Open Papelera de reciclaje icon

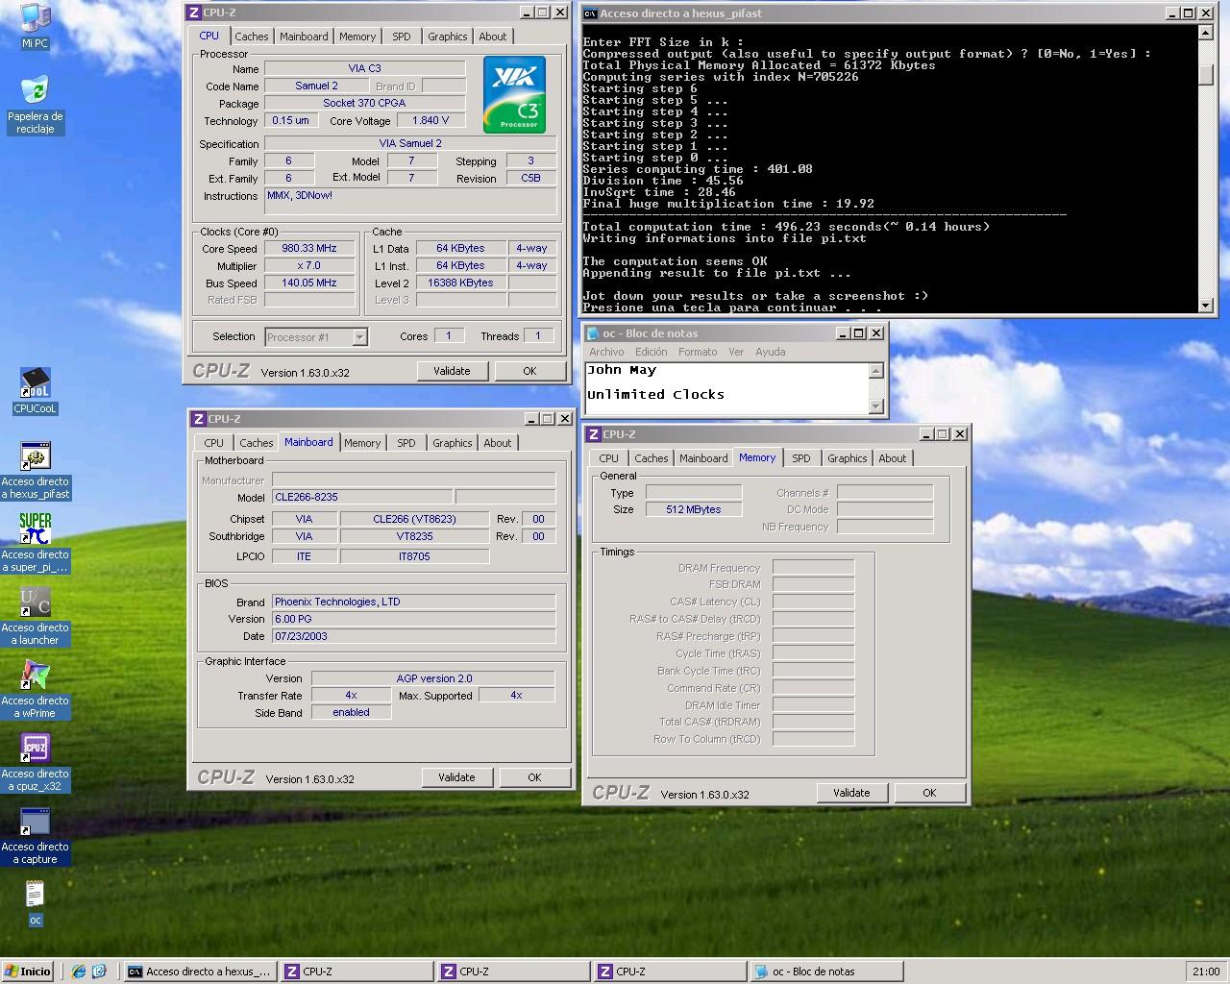click(x=36, y=105)
